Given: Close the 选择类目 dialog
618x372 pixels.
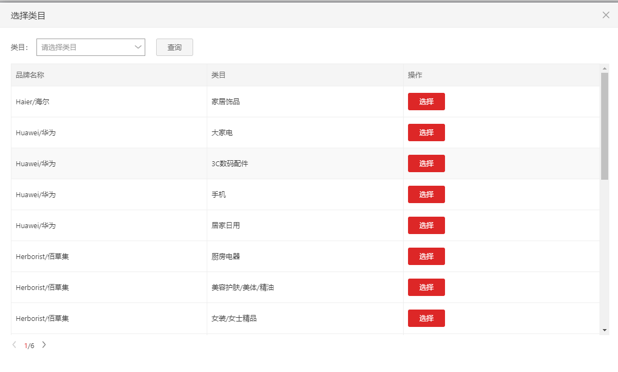Looking at the screenshot, I should click(x=605, y=15).
